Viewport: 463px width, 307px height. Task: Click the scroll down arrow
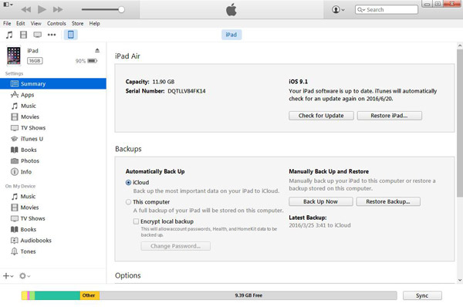pyautogui.click(x=460, y=280)
